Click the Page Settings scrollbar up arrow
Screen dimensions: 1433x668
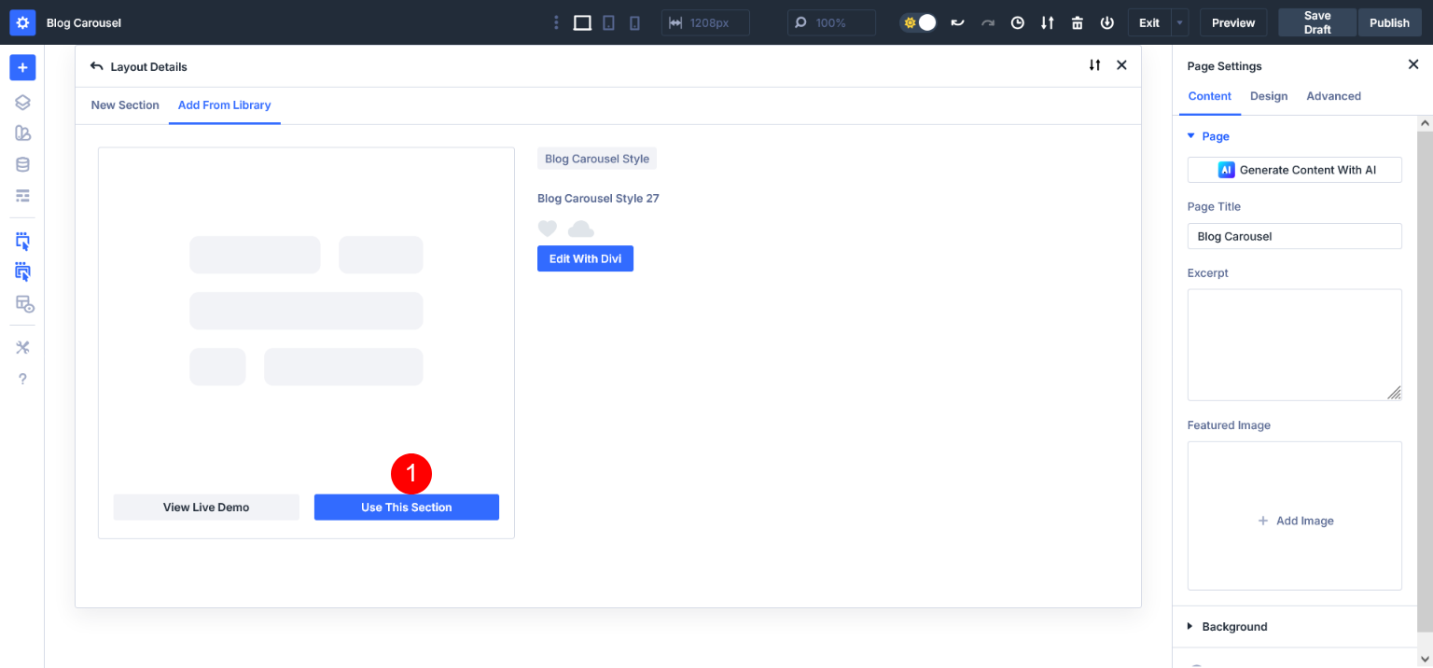pyautogui.click(x=1425, y=123)
